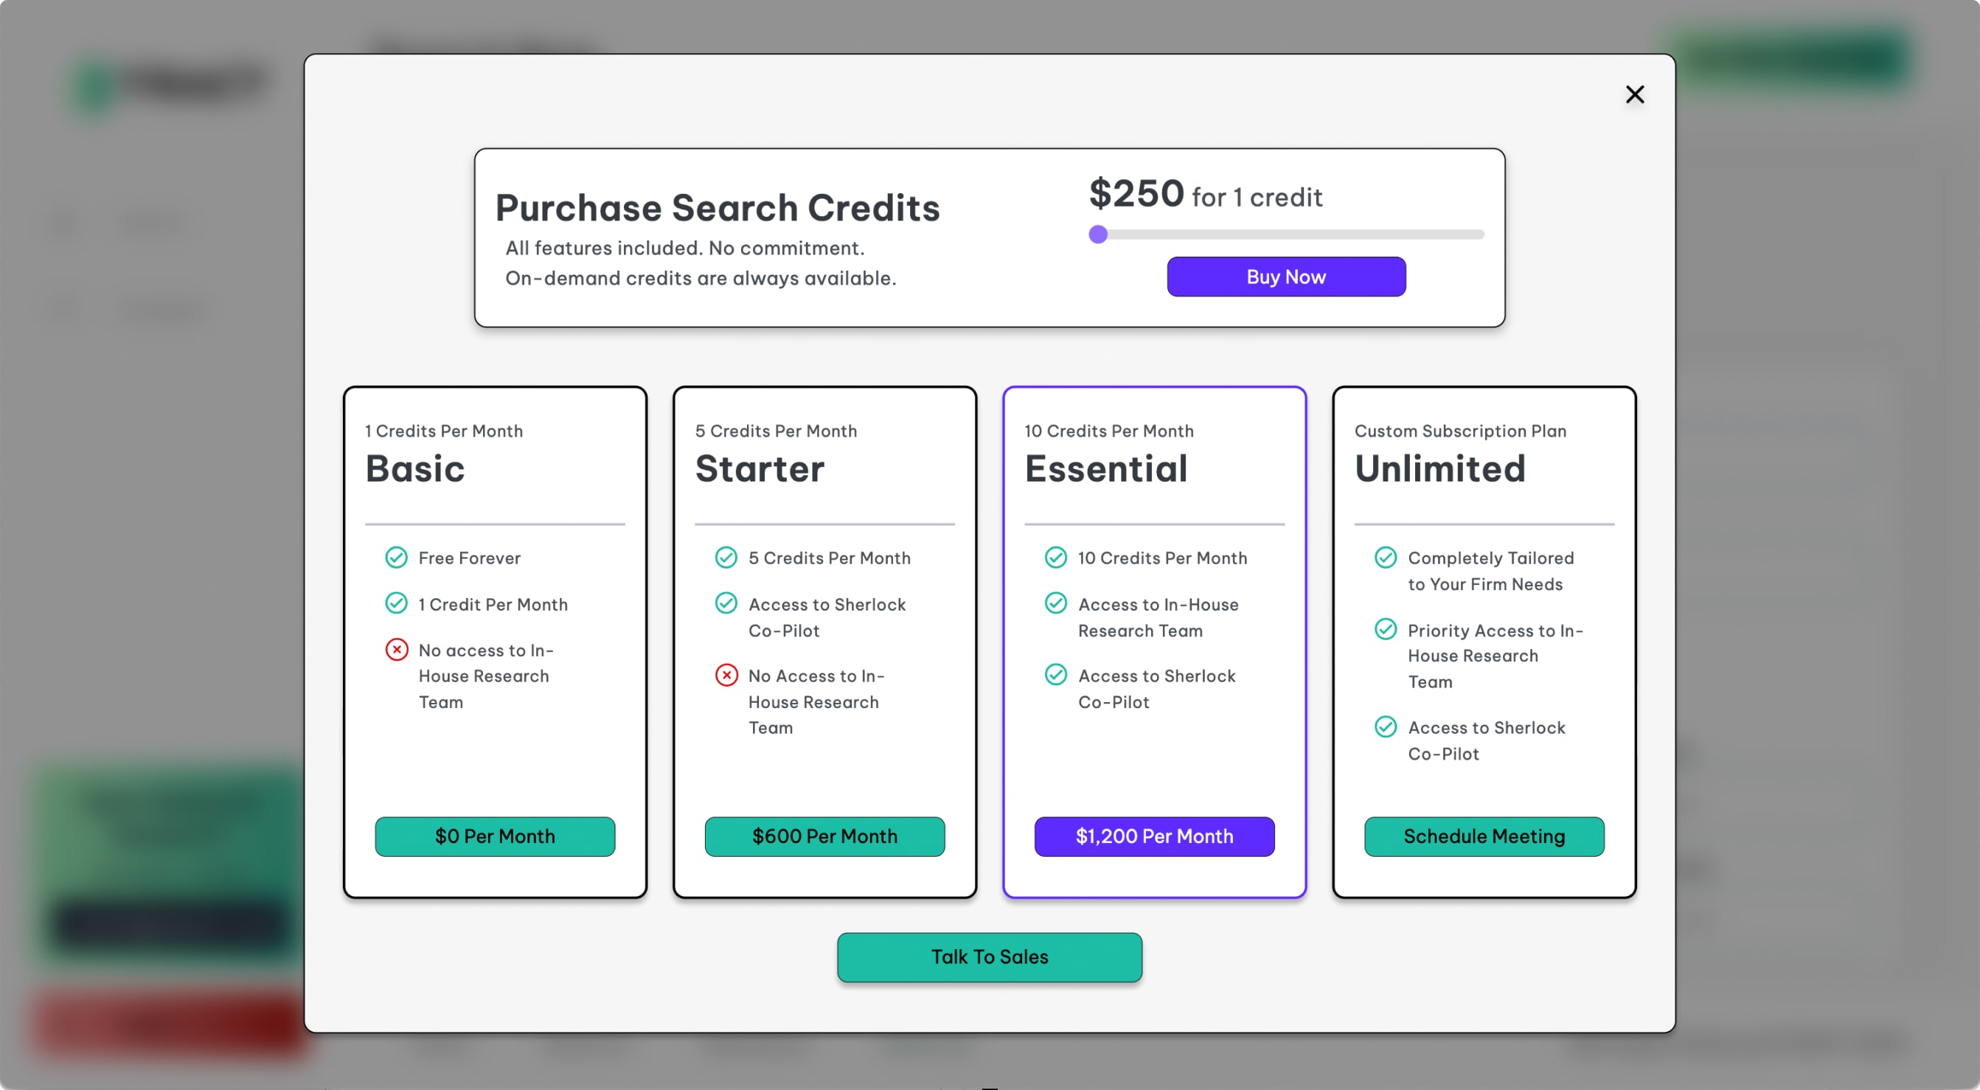Click checkmark beside 10 Credits Per Month feature
1980x1090 pixels.
[x=1056, y=558]
